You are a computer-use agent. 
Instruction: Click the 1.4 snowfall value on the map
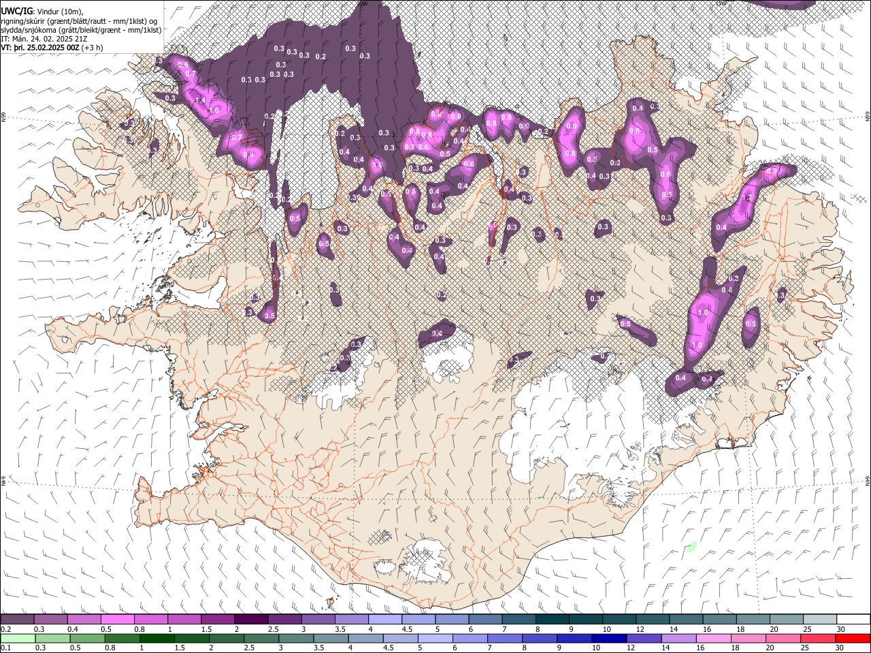coord(200,100)
